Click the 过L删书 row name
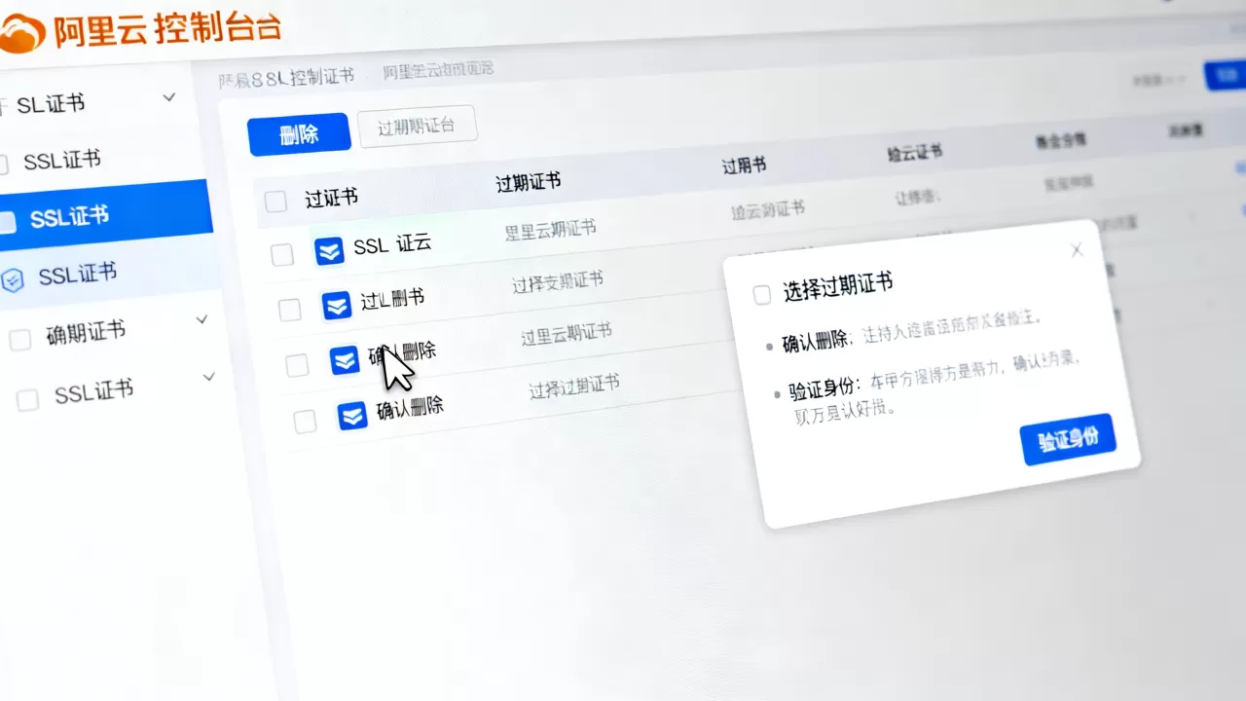This screenshot has width=1246, height=701. pyautogui.click(x=392, y=299)
